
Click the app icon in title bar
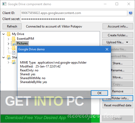coord(4,4)
